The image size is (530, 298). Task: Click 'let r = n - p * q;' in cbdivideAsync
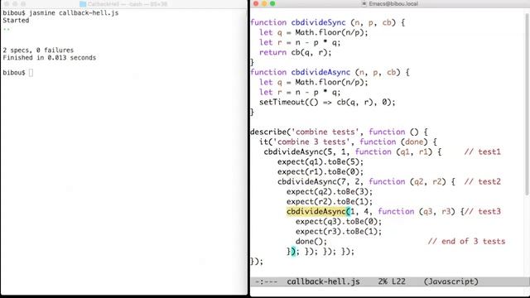(x=300, y=92)
